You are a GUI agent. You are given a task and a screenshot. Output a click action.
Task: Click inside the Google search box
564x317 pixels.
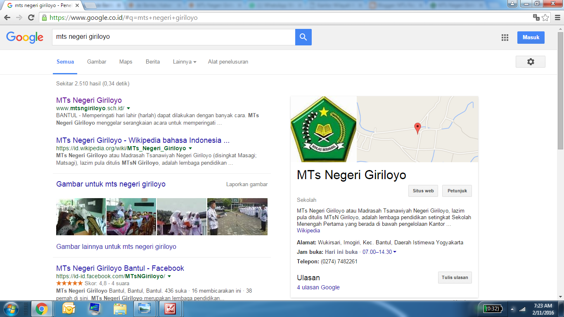click(x=173, y=37)
